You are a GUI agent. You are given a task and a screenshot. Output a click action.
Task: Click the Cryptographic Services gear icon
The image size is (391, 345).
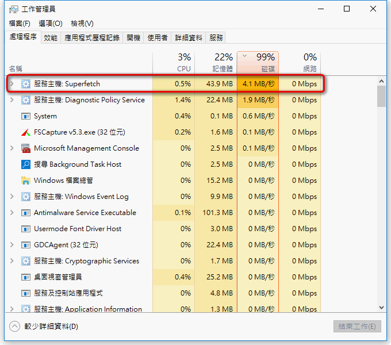26,261
